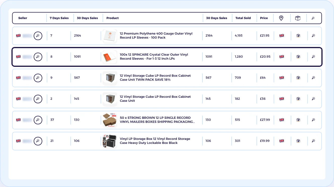Click total sold value 709
The image size is (334, 187).
238,78
